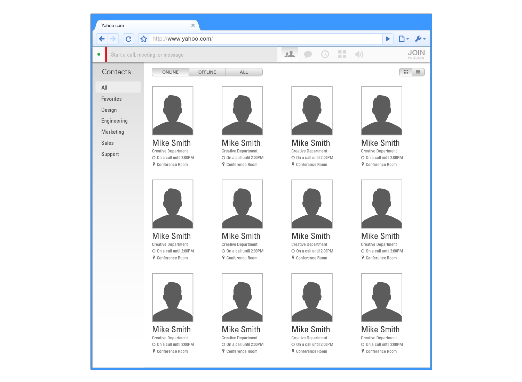Click the URL address bar field

click(x=266, y=39)
